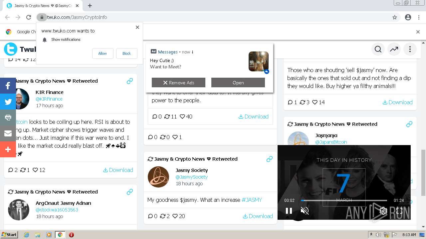This screenshot has width=426, height=239.
Task: Click the address bar URL
Action: click(77, 17)
